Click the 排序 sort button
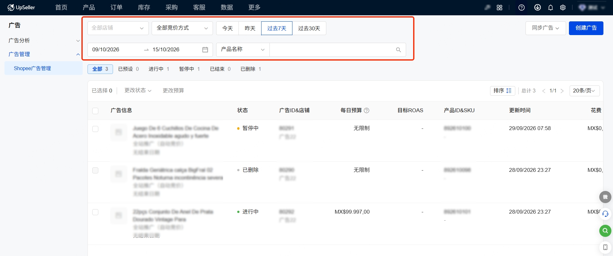This screenshot has height=256, width=613. 503,91
